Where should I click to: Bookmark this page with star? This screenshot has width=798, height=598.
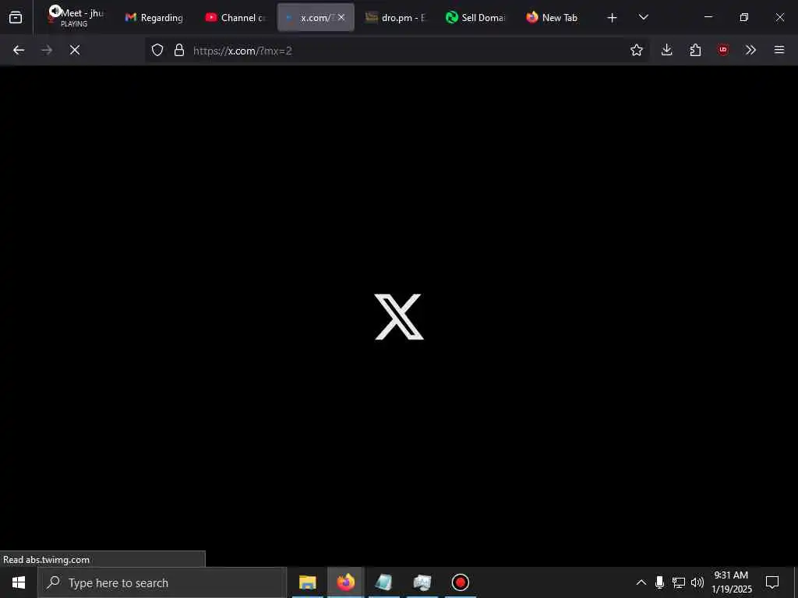click(636, 50)
